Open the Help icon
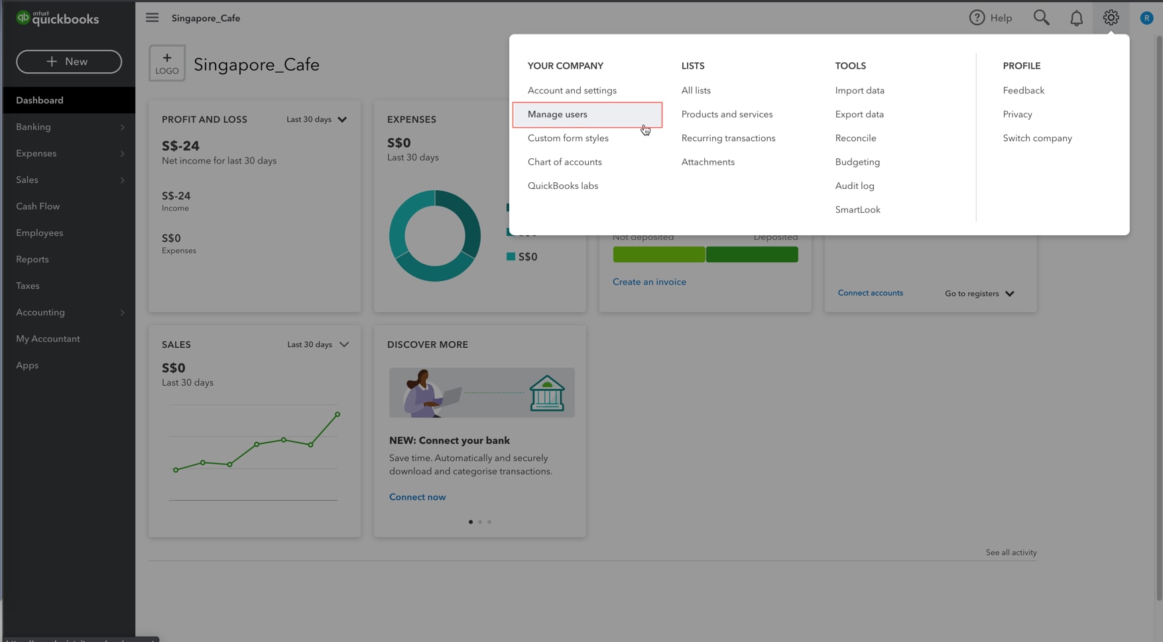 click(x=977, y=17)
